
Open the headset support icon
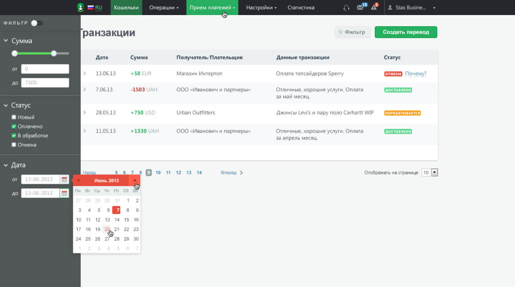click(x=346, y=8)
